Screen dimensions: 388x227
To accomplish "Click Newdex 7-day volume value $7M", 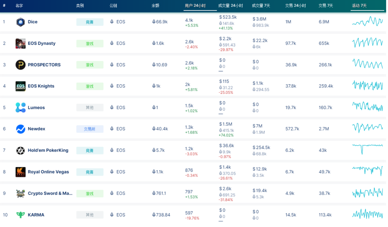I will [x=257, y=126].
